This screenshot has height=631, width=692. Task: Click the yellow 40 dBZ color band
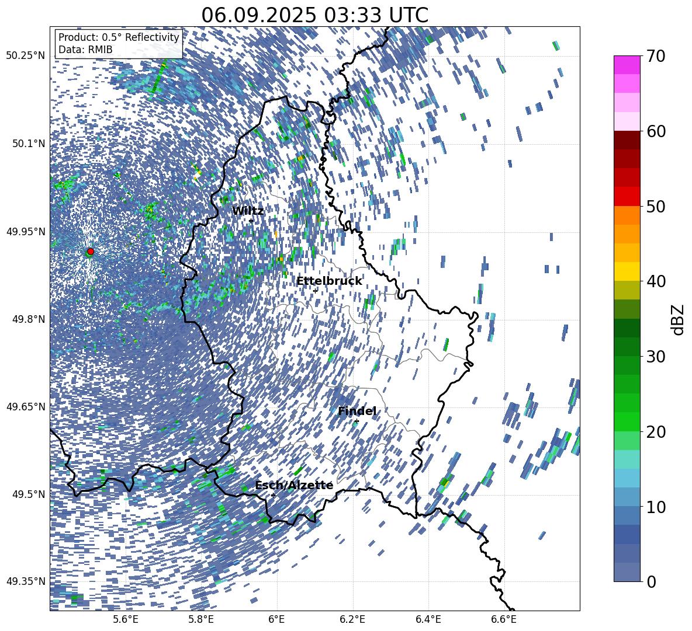tap(627, 271)
